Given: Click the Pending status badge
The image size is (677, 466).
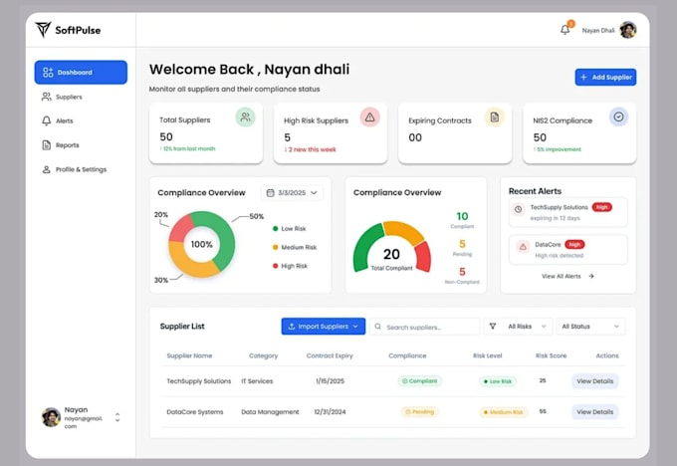Looking at the screenshot, I should (x=420, y=411).
